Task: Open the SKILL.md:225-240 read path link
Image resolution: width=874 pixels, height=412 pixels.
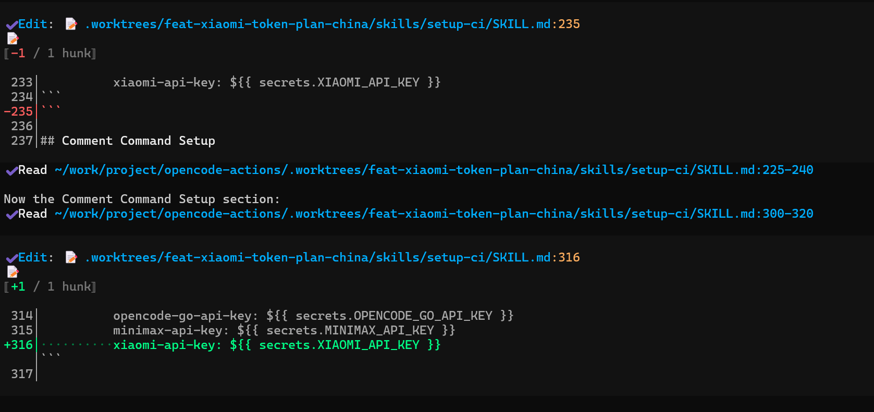Action: pyautogui.click(x=434, y=170)
